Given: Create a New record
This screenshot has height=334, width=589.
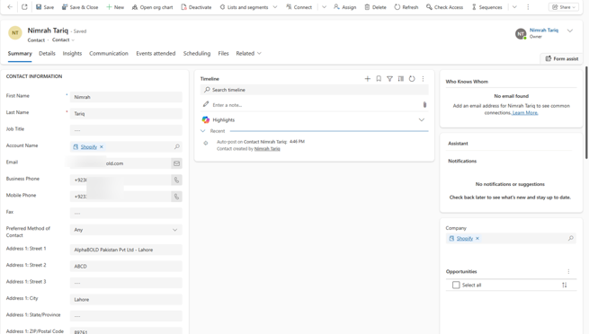Looking at the screenshot, I should 115,7.
